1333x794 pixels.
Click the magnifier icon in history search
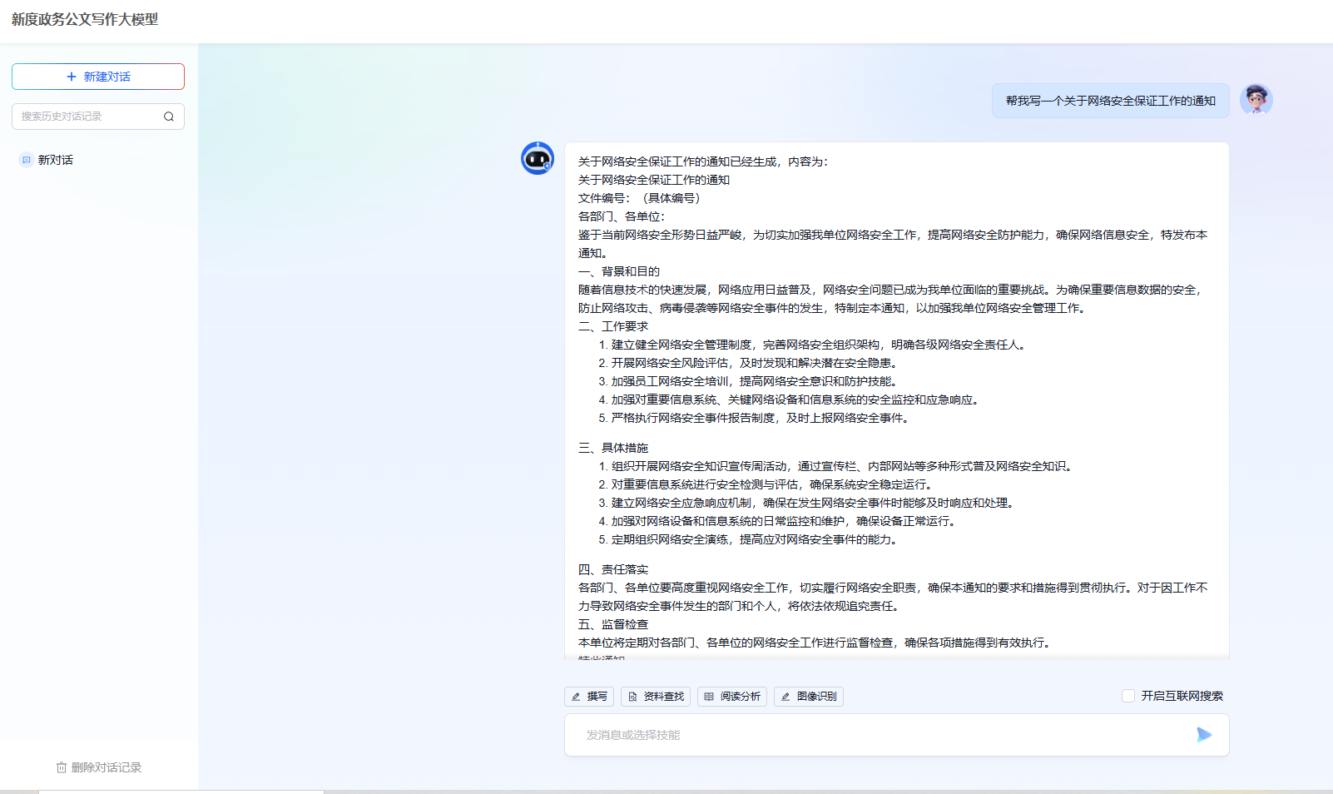click(169, 117)
